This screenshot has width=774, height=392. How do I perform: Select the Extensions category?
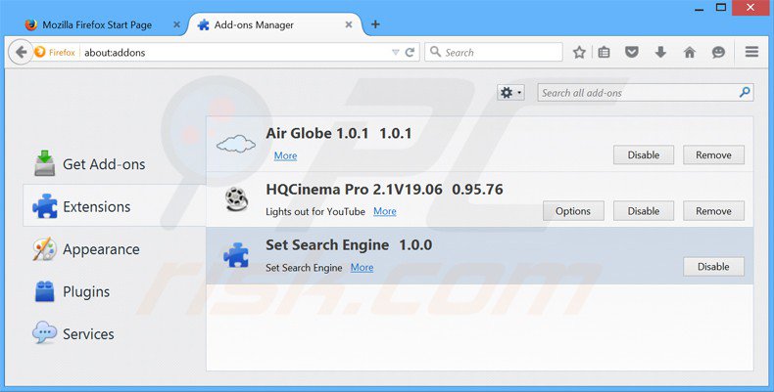[x=115, y=206]
